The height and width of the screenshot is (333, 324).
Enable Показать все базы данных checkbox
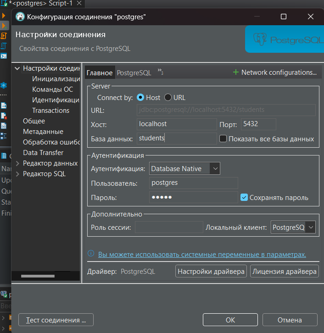tap(223, 139)
